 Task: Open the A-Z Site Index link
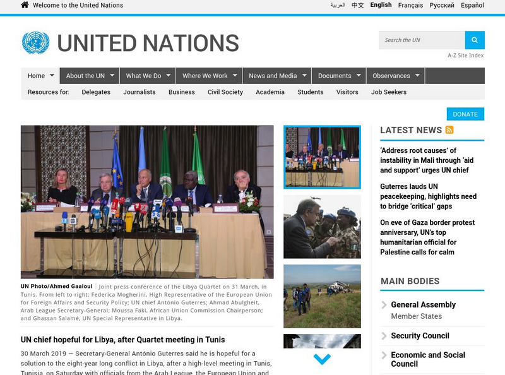click(x=466, y=56)
